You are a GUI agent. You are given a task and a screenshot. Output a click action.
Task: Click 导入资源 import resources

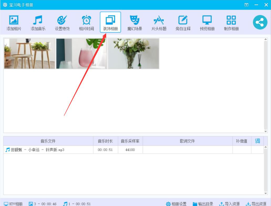(x=229, y=204)
